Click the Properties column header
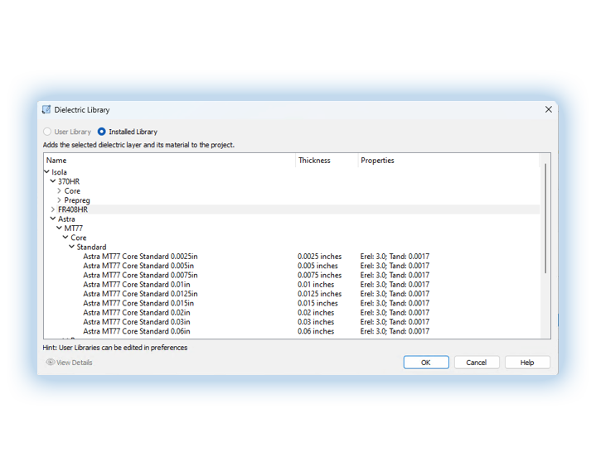Screen dimensions: 596x476 378,161
